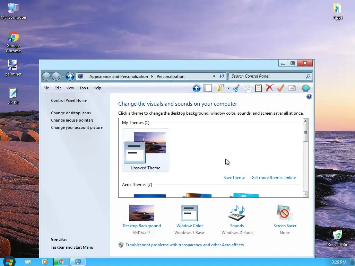Open the file explorer taskbar icon

28,262
